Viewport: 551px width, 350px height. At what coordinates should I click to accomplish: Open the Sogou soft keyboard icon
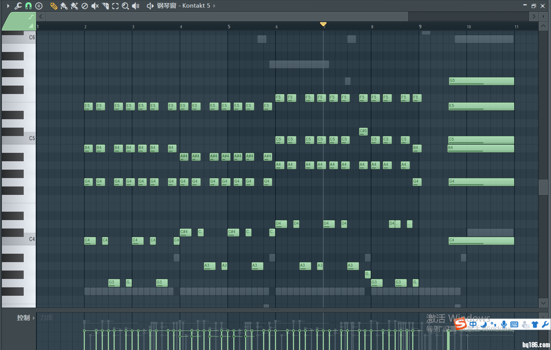point(514,324)
